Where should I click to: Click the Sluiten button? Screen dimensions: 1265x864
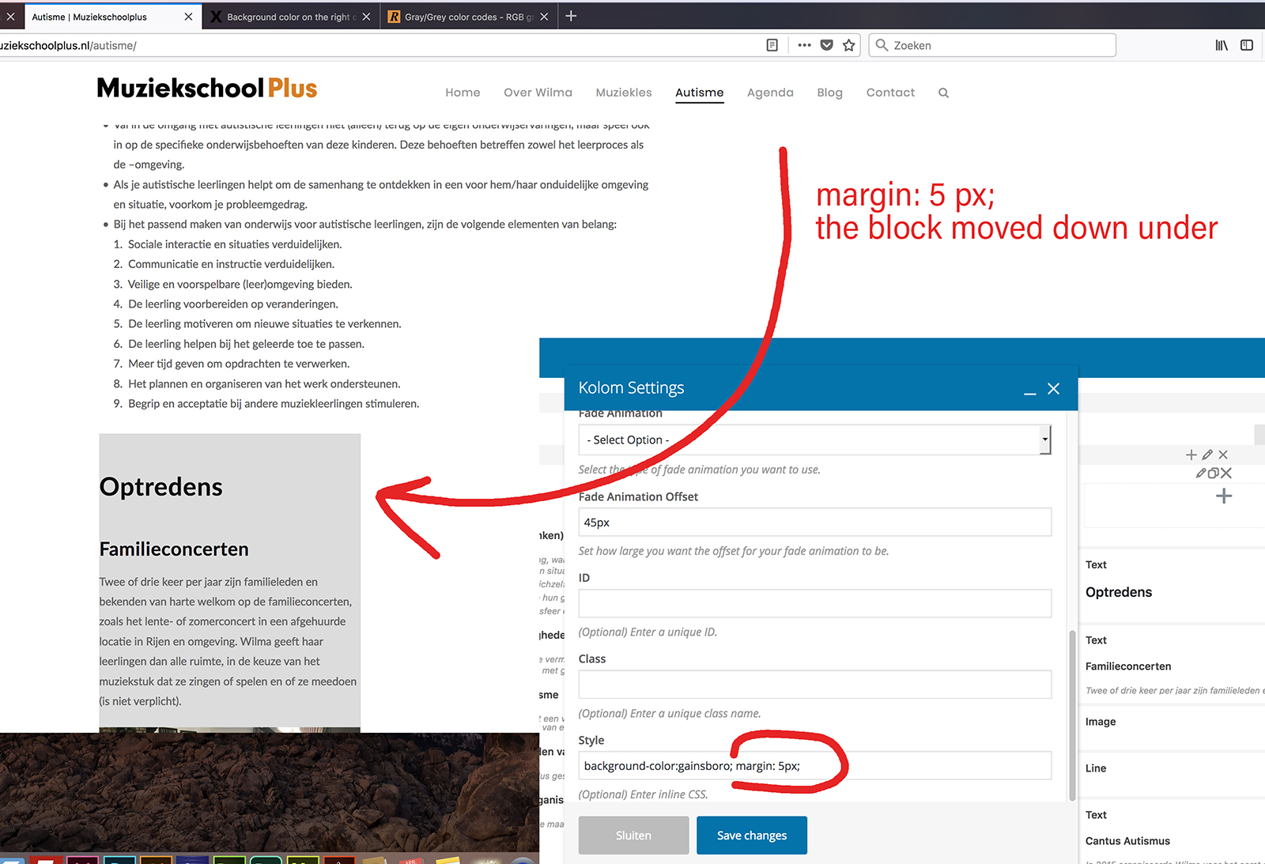[633, 836]
